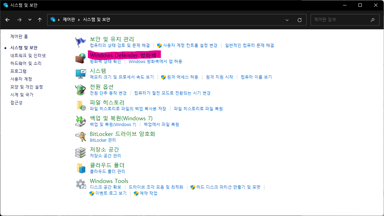Click the Security and Maintenance flag icon

point(80,42)
